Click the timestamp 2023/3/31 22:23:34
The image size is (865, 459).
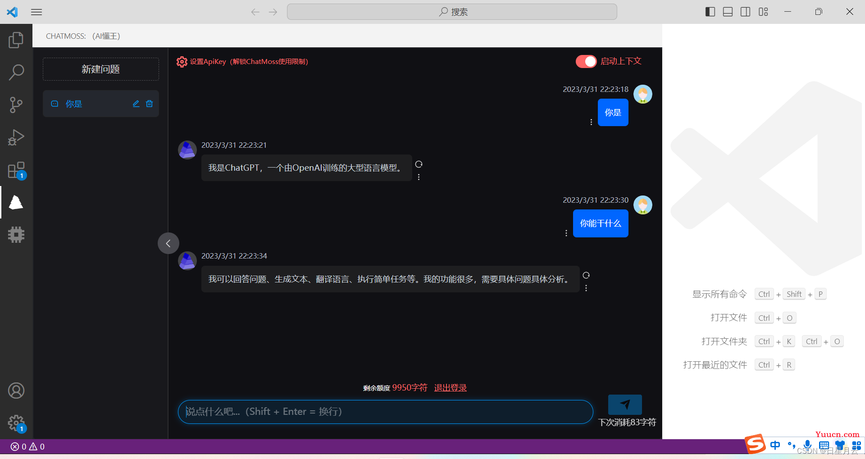[234, 256]
